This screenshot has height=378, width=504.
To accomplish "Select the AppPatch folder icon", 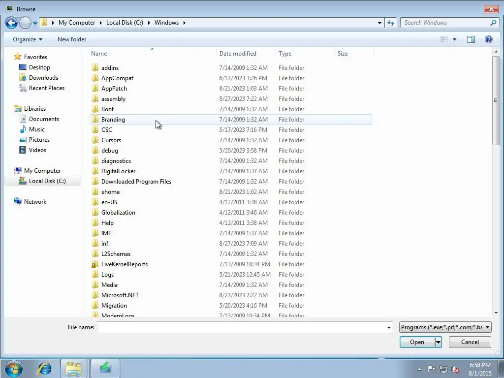I will [95, 88].
